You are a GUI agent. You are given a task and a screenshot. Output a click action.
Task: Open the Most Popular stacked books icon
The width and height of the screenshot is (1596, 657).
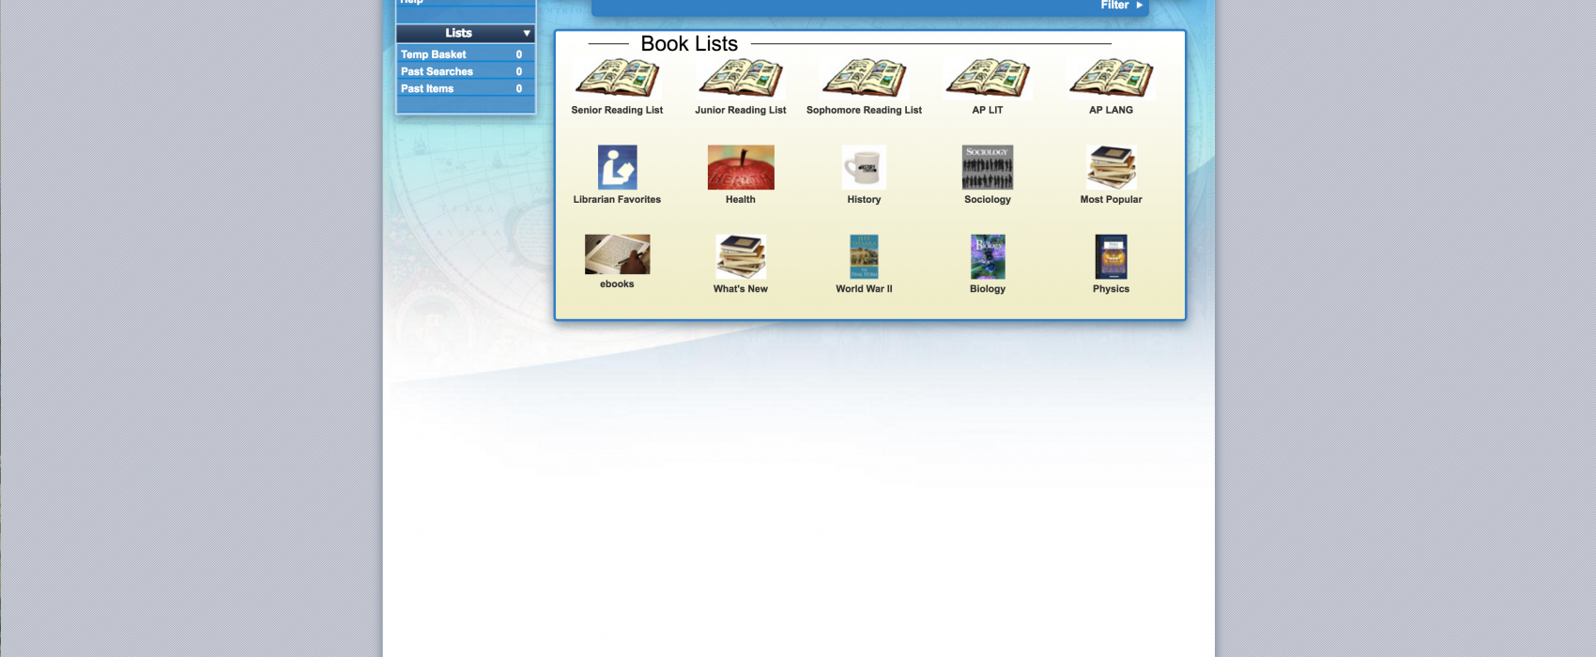(1112, 167)
